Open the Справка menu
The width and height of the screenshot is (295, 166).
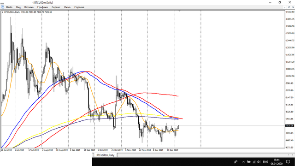pyautogui.click(x=79, y=7)
